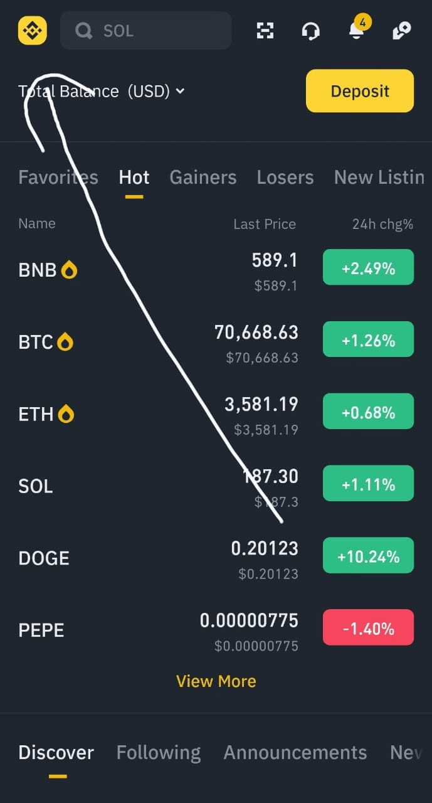Open the Announcements feed tab

point(295,752)
